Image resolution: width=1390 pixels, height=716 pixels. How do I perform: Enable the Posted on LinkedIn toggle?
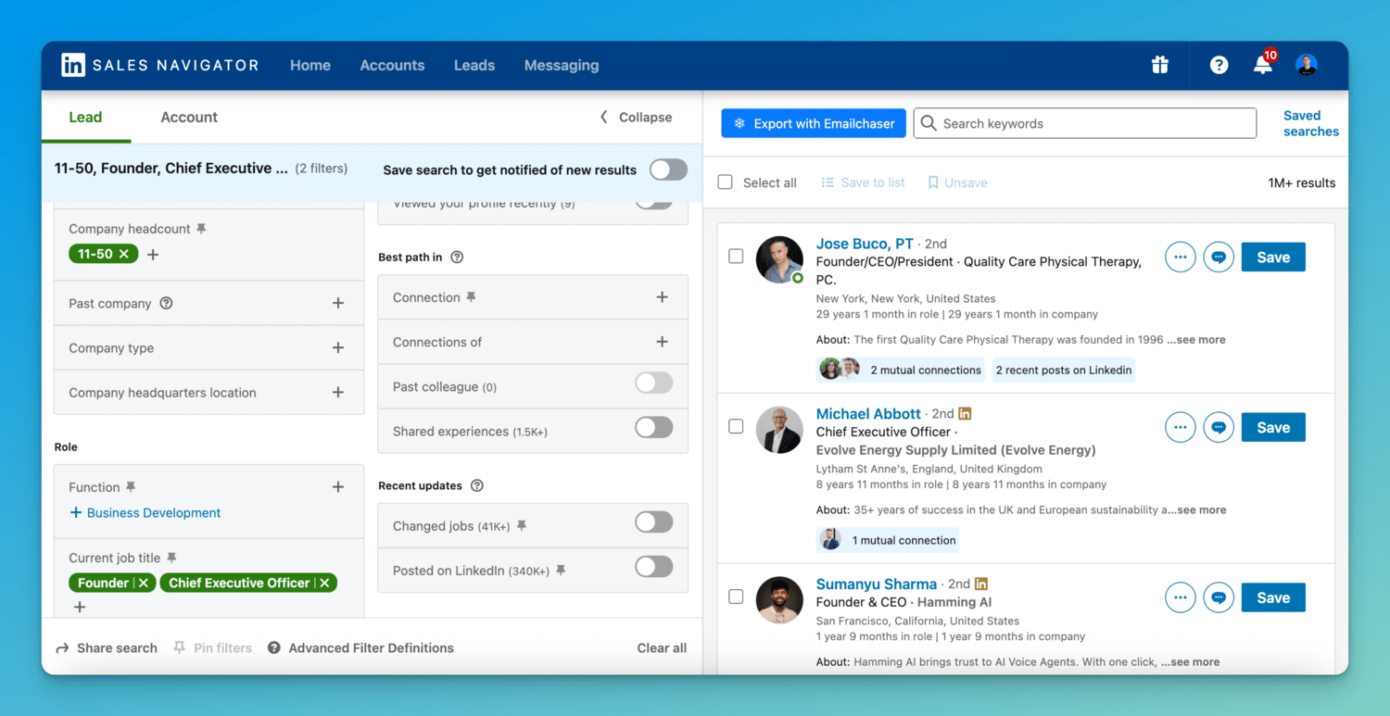tap(653, 567)
